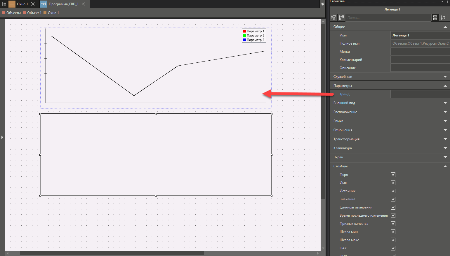This screenshot has height=256, width=450.
Task: Go to Объекты in the breadcrumb
Action: click(x=13, y=13)
